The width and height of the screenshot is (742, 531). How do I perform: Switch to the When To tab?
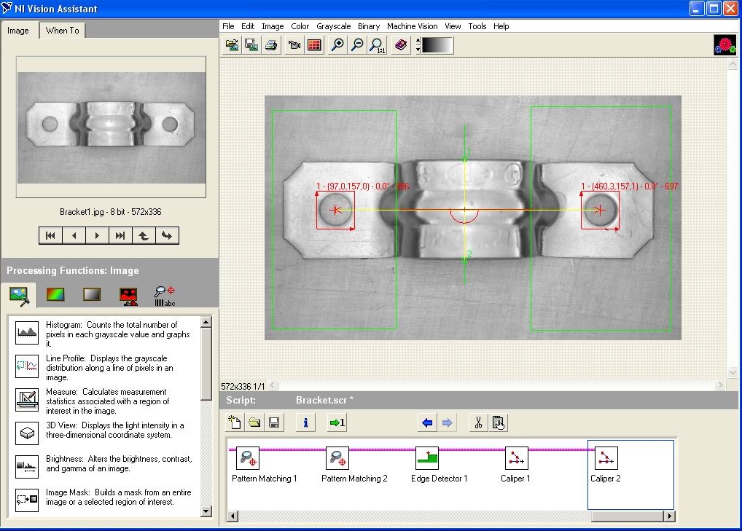coord(63,31)
